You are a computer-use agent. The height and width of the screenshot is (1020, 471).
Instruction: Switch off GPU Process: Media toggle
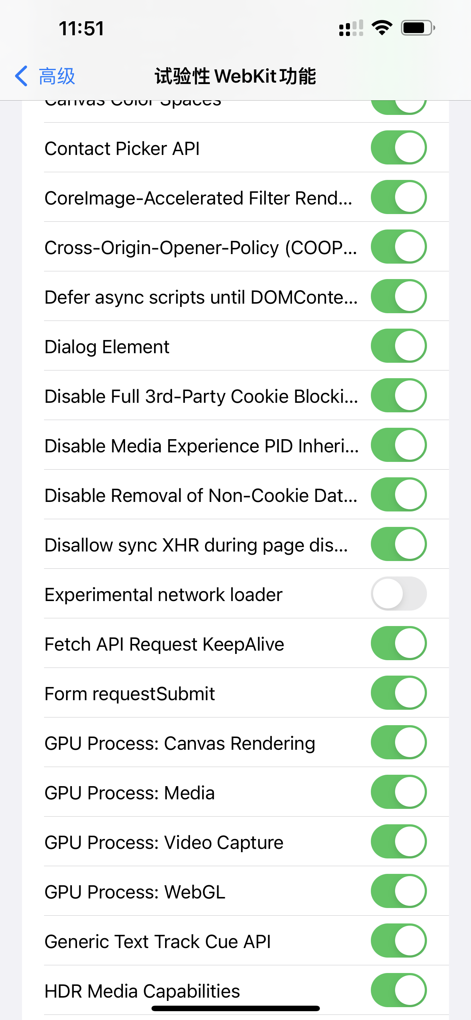[x=399, y=792]
